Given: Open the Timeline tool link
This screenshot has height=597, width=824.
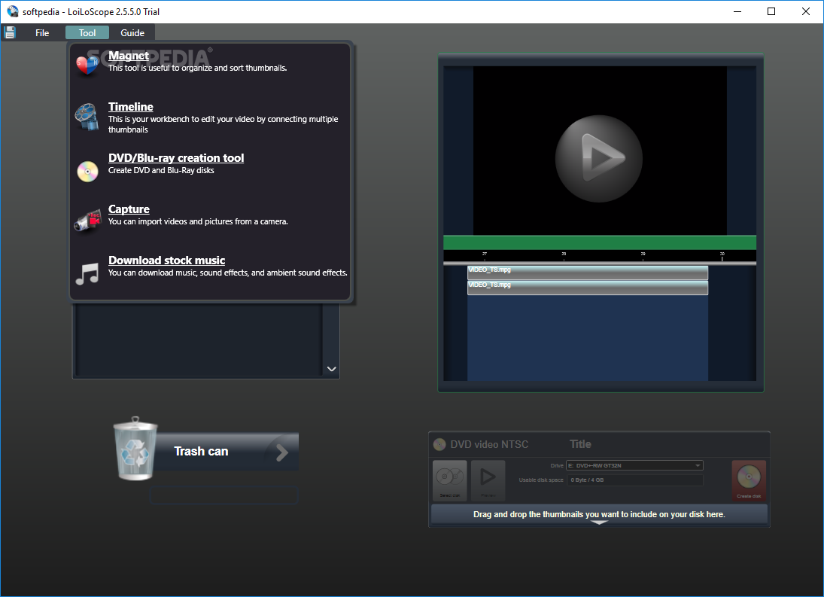Looking at the screenshot, I should click(131, 107).
